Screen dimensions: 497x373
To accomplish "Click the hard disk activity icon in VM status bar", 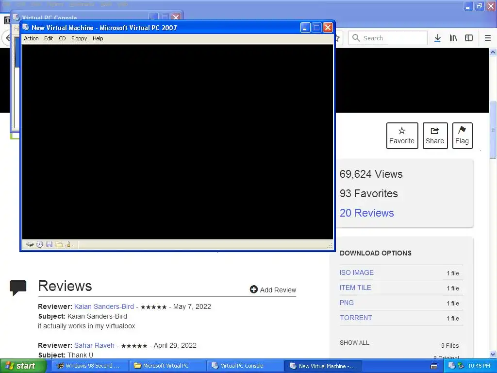I will [30, 245].
